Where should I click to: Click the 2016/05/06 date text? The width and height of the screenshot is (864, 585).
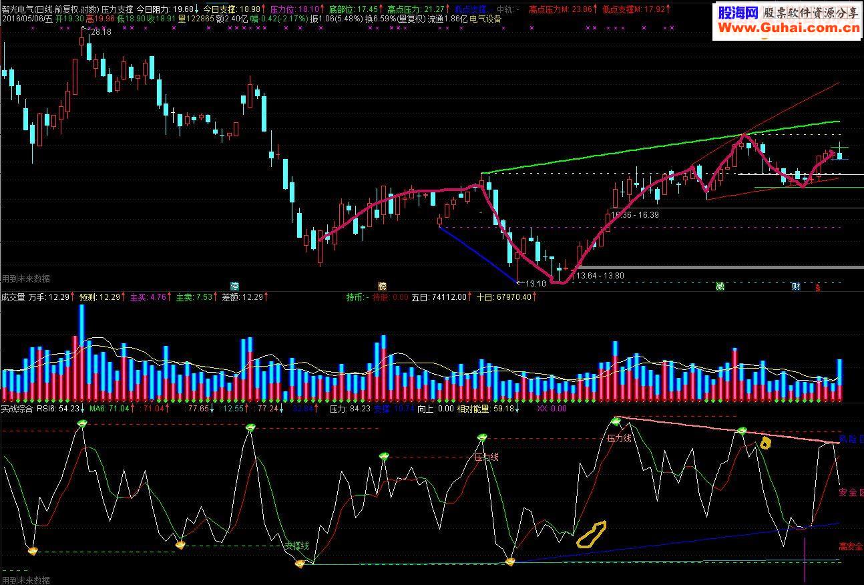[22, 19]
